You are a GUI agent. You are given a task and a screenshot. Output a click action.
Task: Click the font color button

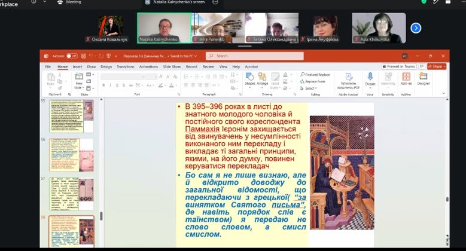[172, 85]
